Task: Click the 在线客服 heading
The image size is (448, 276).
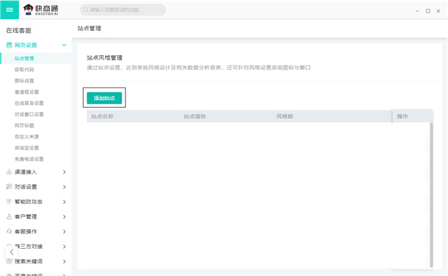Action: click(x=18, y=31)
